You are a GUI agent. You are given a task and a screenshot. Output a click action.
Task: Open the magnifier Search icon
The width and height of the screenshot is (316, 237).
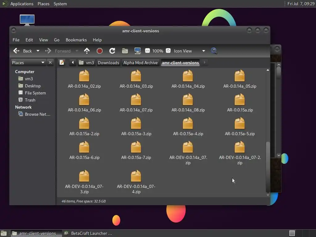[214, 51]
